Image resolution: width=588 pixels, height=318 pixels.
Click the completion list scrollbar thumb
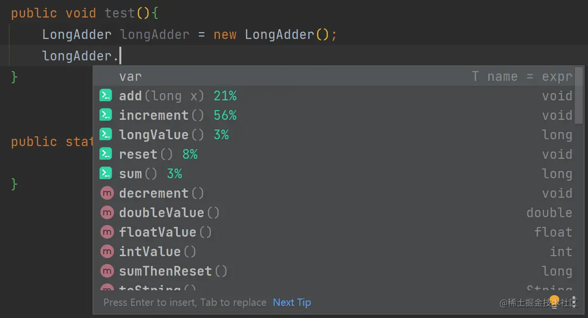point(579,95)
